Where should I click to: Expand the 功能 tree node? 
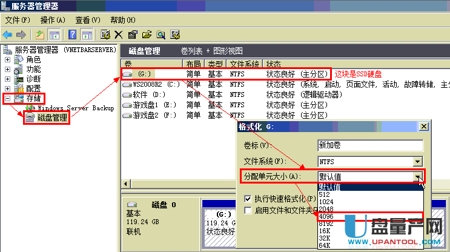[8, 70]
